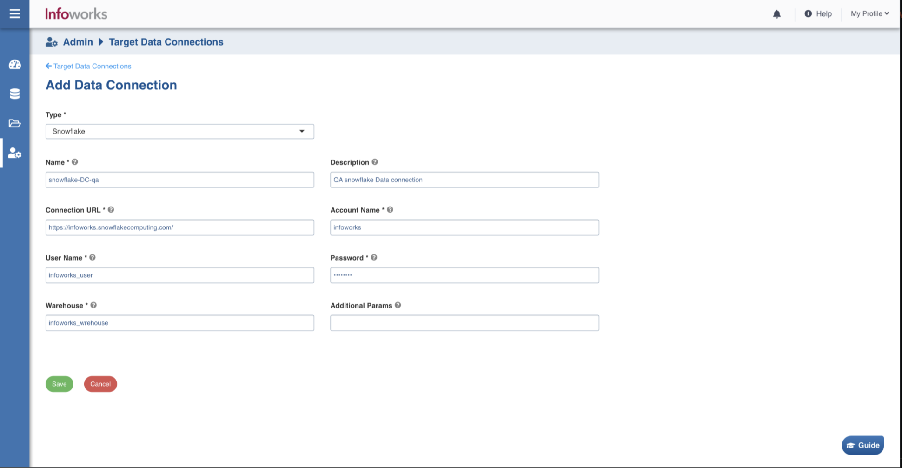The height and width of the screenshot is (468, 902).
Task: Focus the empty Additional Params field
Action: click(464, 323)
